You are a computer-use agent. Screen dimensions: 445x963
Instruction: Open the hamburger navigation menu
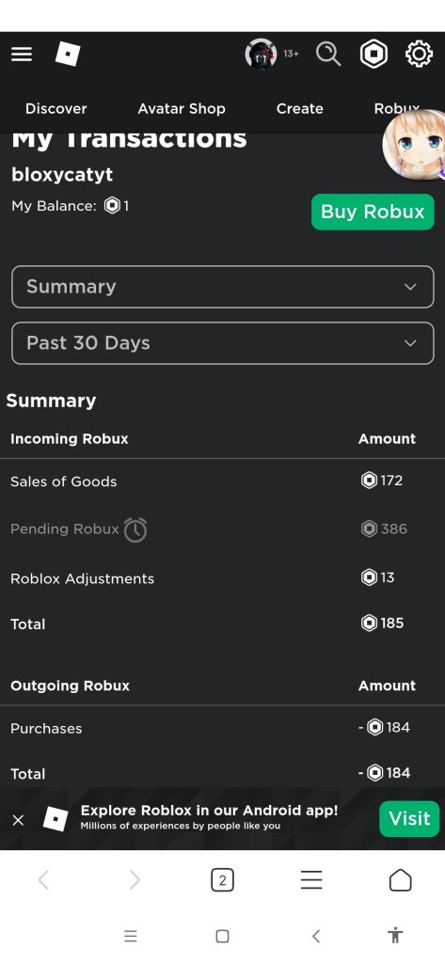22,54
